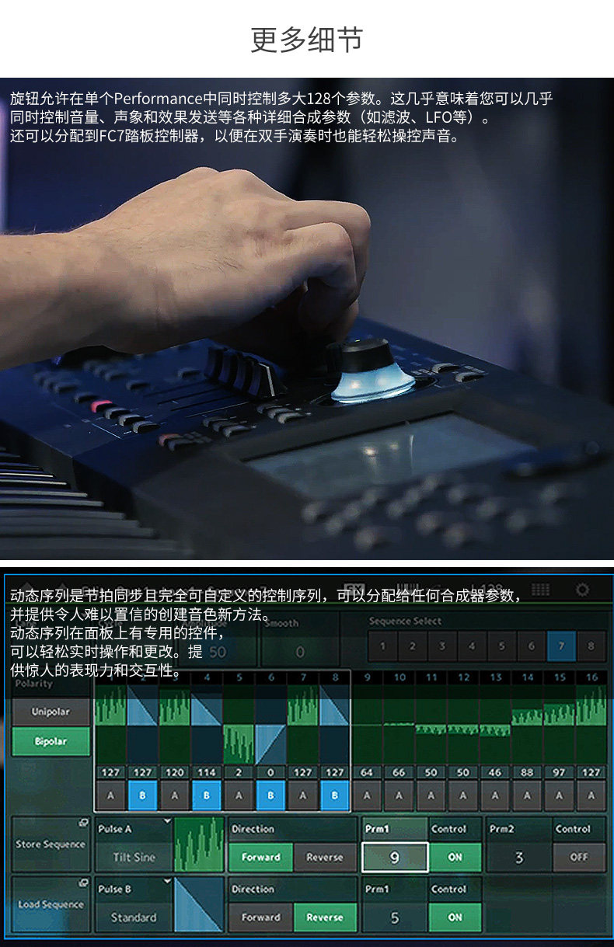The image size is (614, 947).
Task: Toggle pulse A/B for step 2
Action: pos(142,795)
